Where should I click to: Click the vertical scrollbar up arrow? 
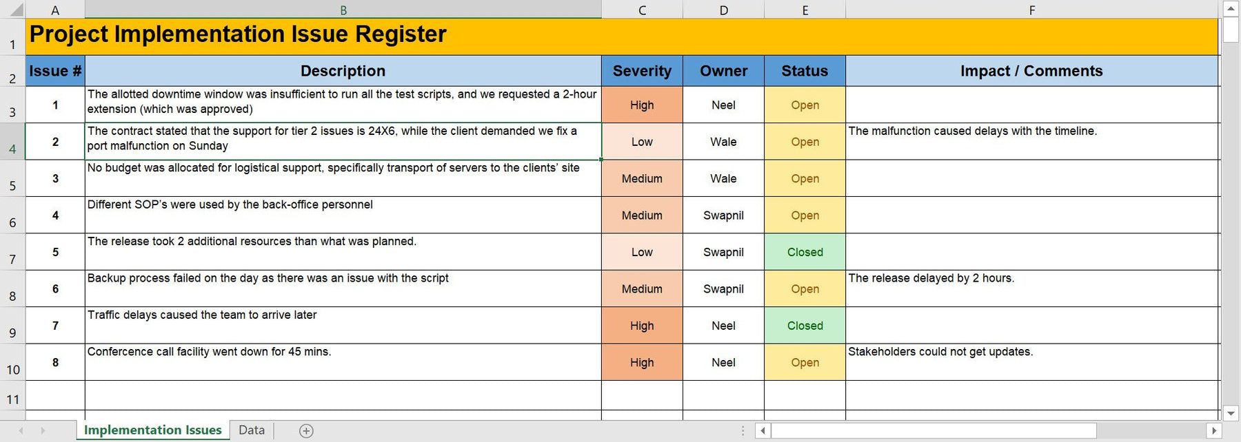pyautogui.click(x=1231, y=9)
